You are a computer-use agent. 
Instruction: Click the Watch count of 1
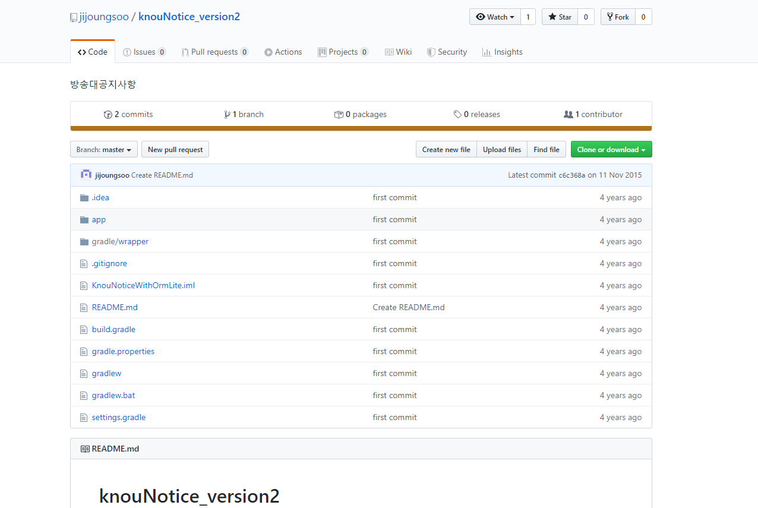pyautogui.click(x=528, y=17)
